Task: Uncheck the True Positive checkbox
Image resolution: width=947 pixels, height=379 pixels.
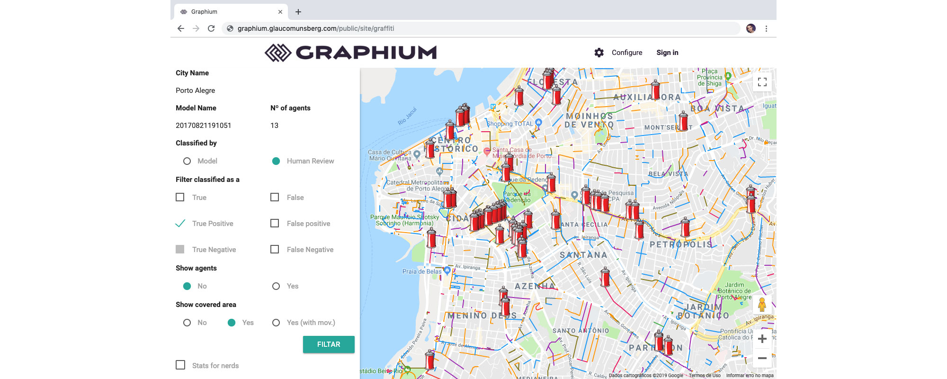Action: click(x=180, y=223)
